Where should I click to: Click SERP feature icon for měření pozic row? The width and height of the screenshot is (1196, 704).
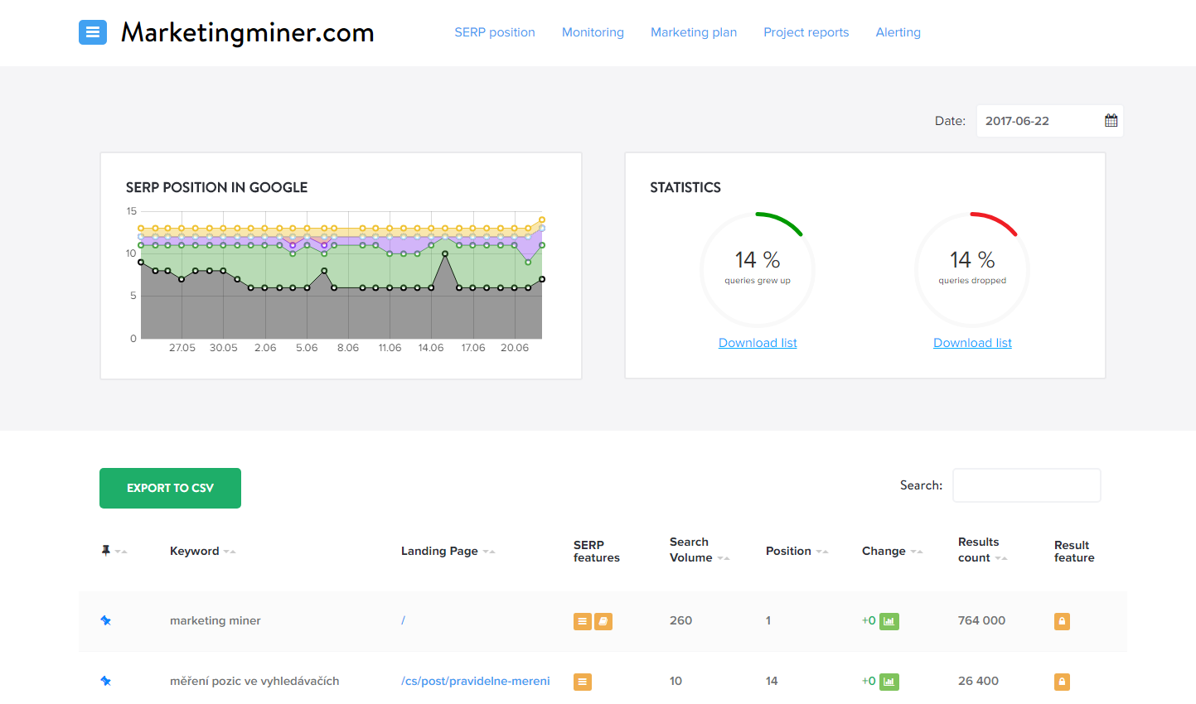pos(583,682)
